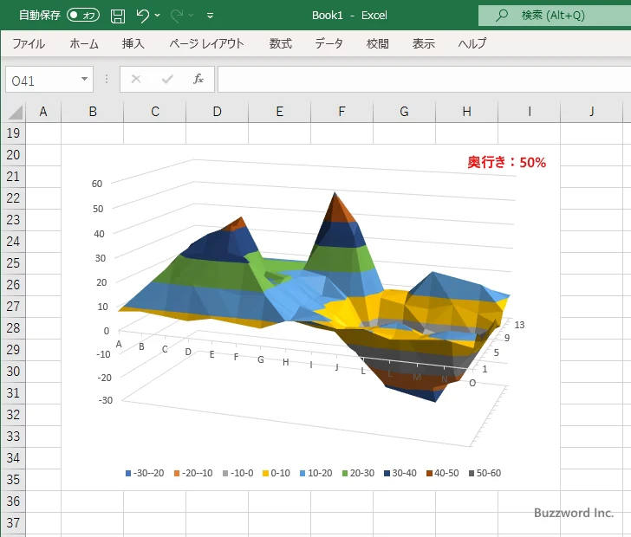The image size is (631, 537).
Task: Click the formula bar Enter checkmark icon
Action: (x=167, y=79)
